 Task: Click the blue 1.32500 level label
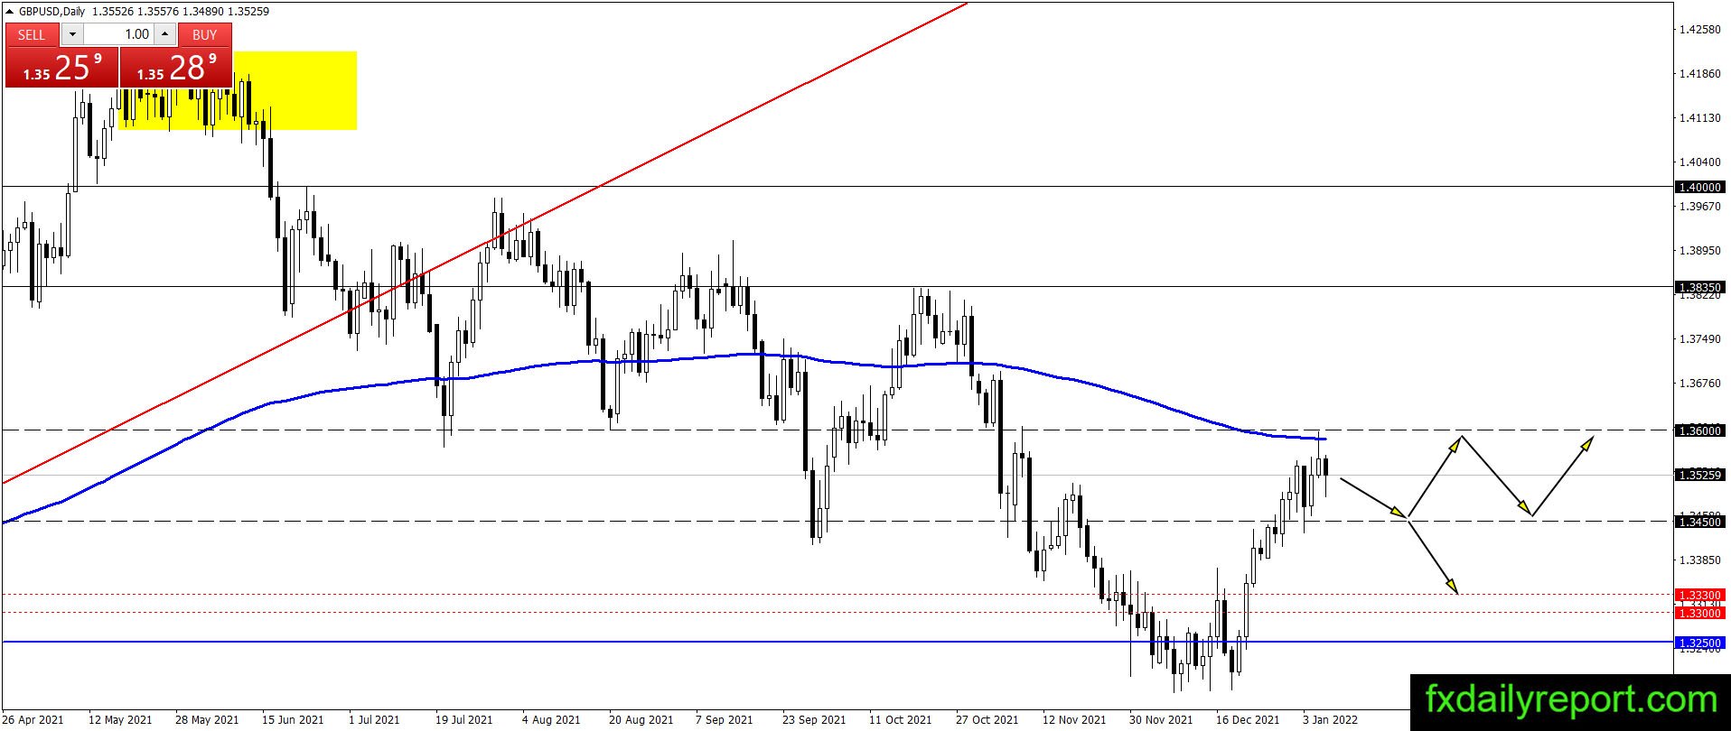click(x=1699, y=643)
